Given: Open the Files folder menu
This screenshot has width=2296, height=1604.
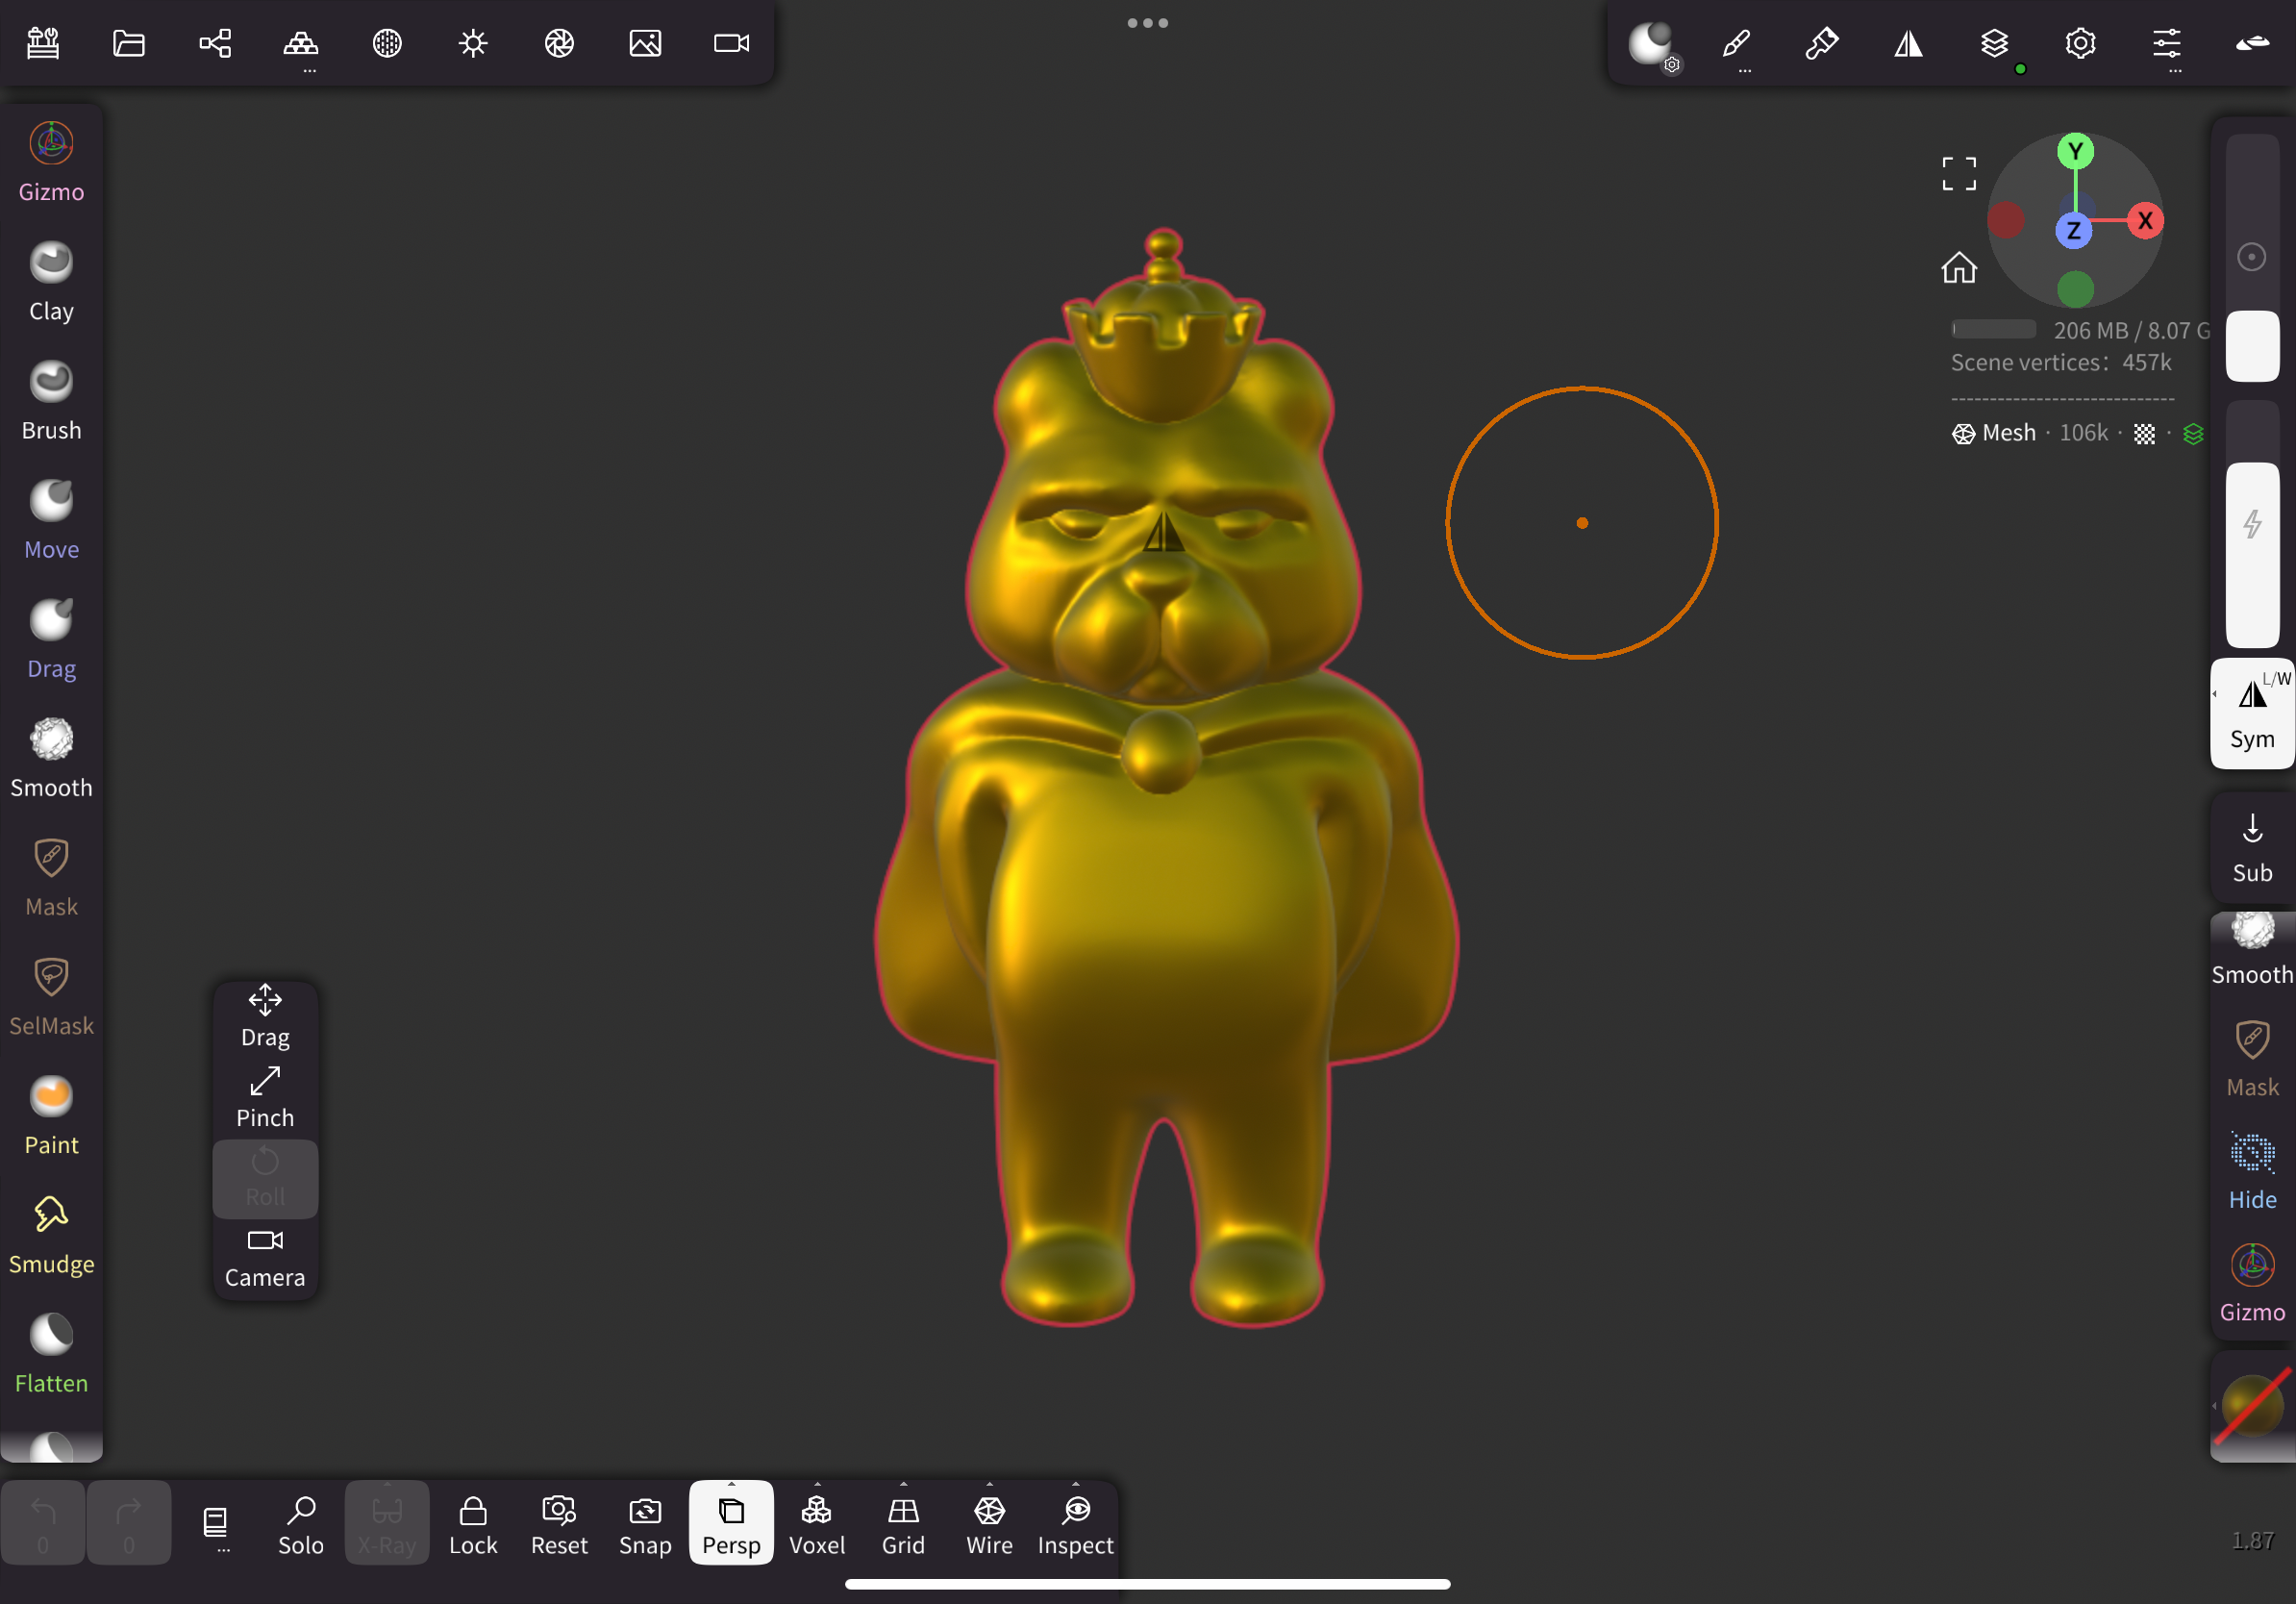Looking at the screenshot, I should point(129,43).
